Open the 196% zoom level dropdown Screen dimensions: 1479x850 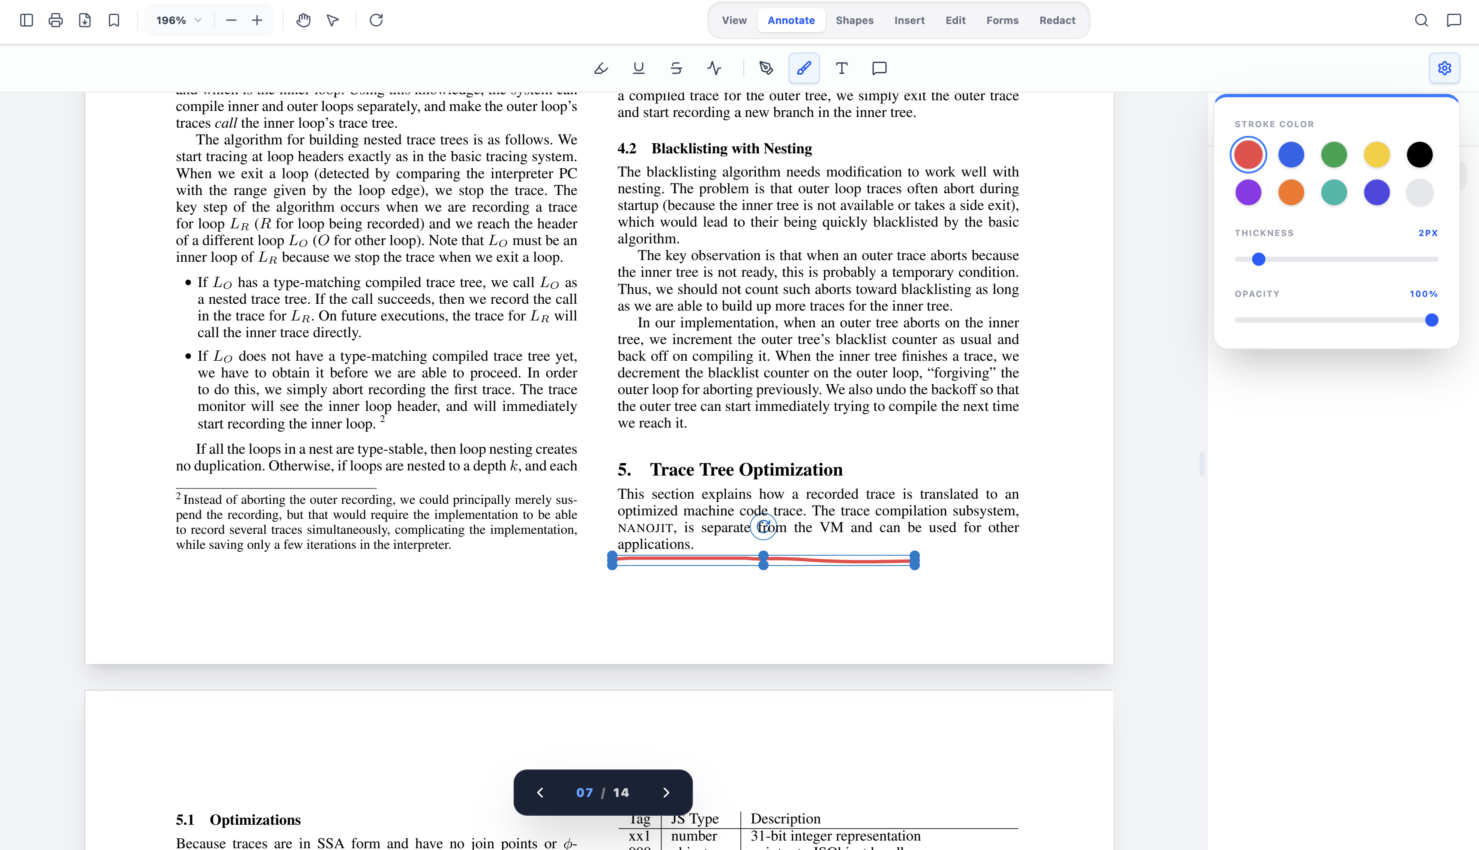click(x=179, y=21)
